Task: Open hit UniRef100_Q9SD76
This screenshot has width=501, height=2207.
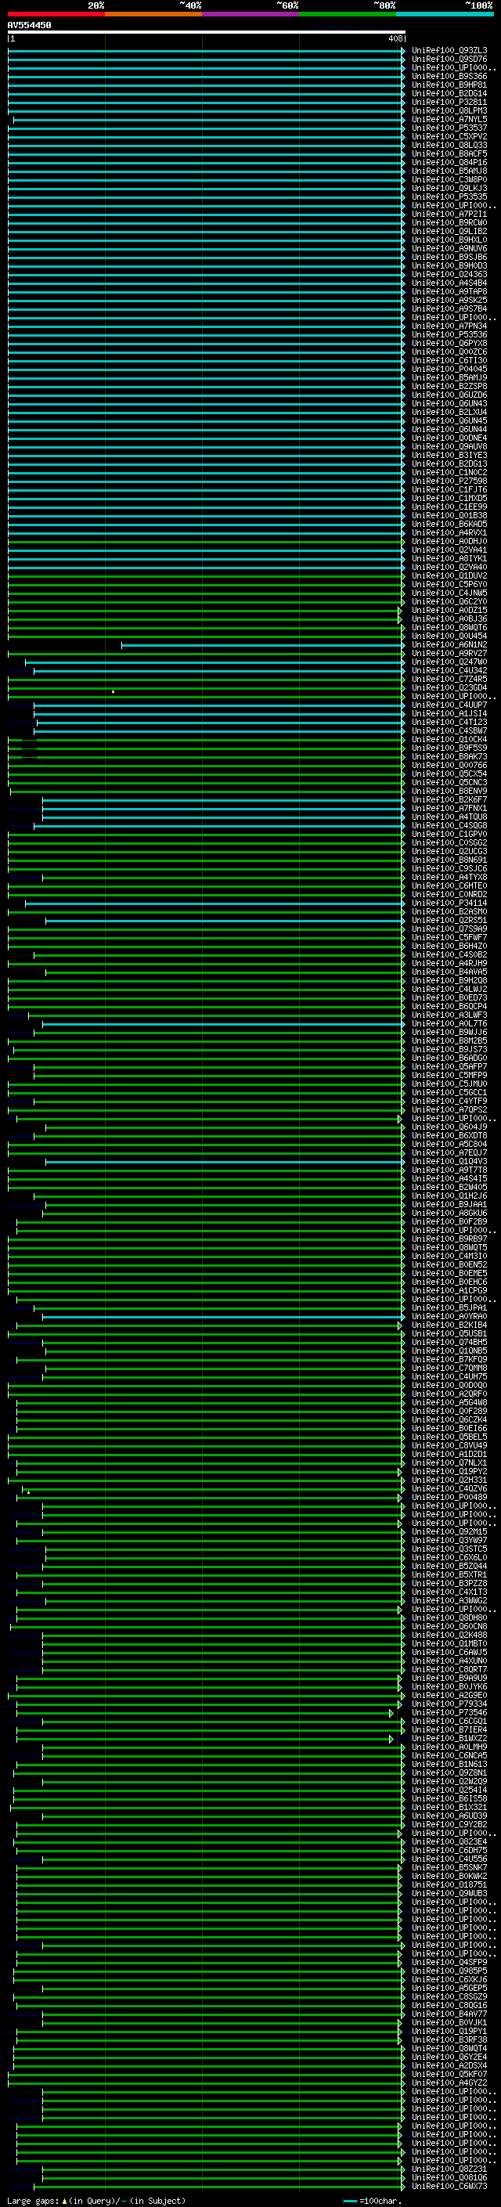Action: [x=449, y=60]
